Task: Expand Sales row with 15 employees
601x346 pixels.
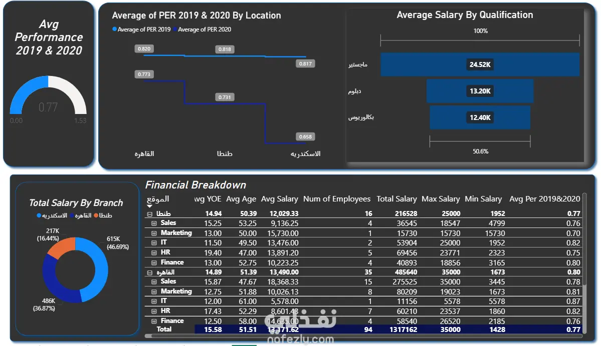Action: (x=154, y=282)
